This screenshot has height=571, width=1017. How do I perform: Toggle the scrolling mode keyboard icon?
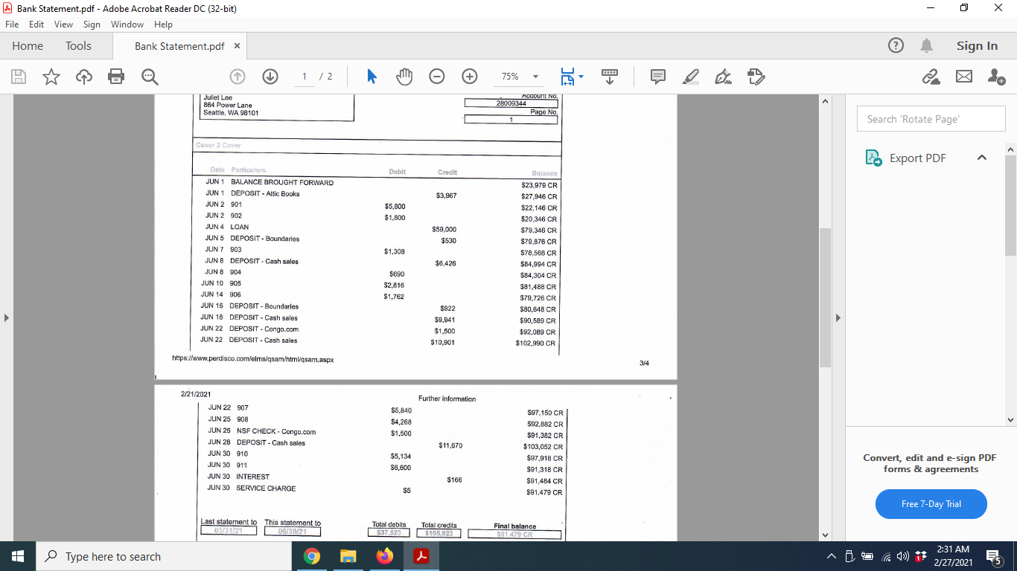tap(610, 77)
